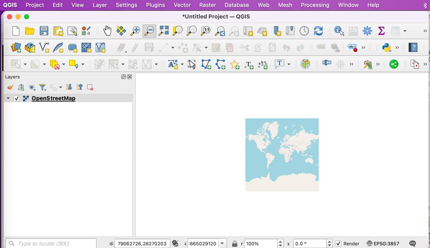
Task: Click the Type to locate search field
Action: coord(51,243)
